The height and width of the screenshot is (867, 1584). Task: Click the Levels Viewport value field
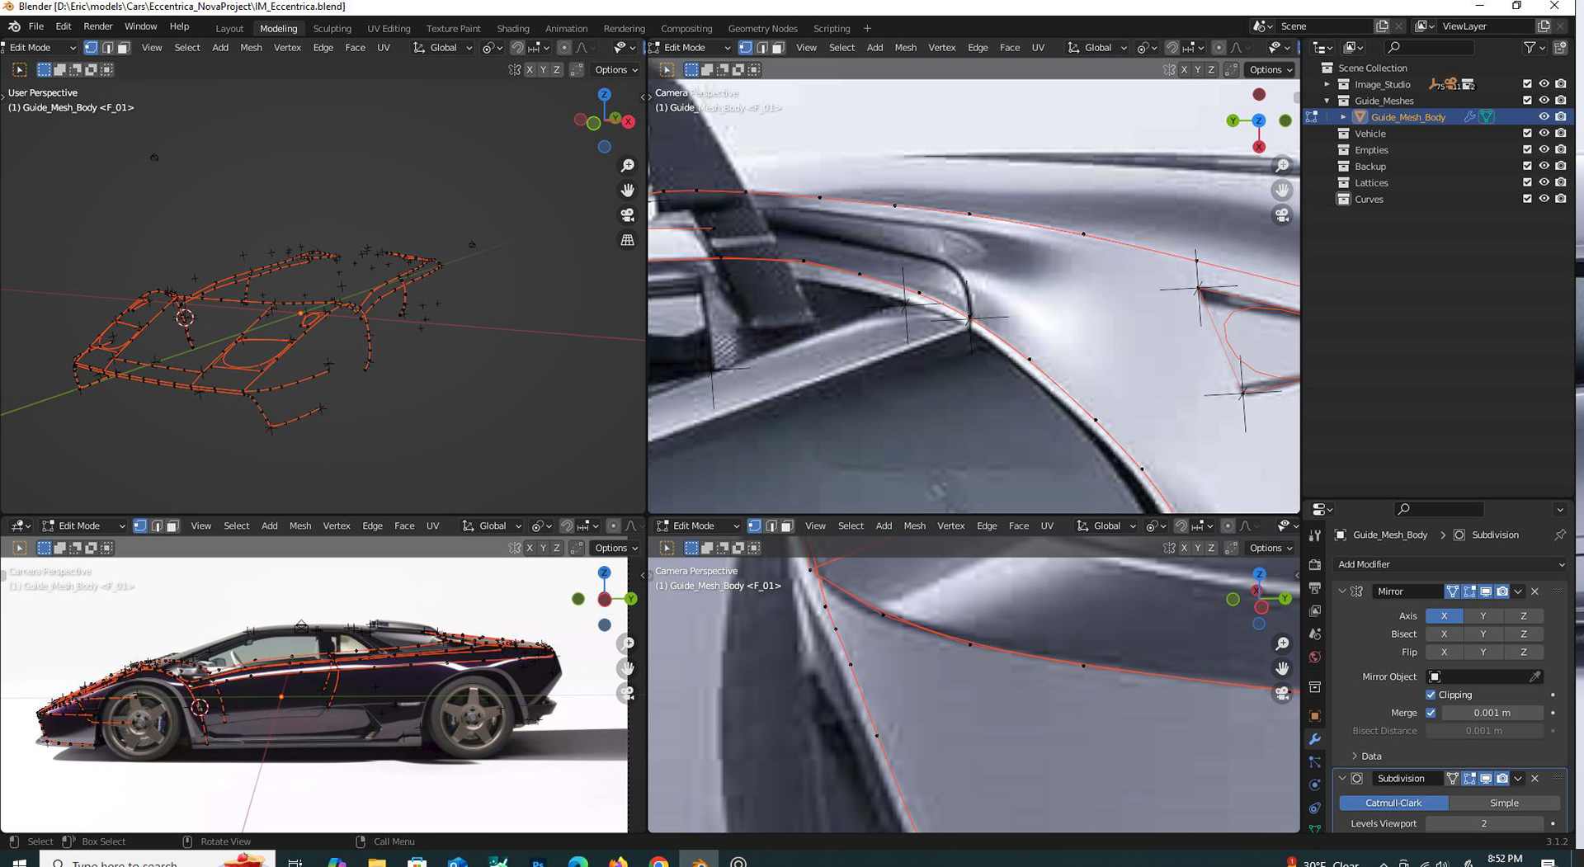pos(1483,823)
